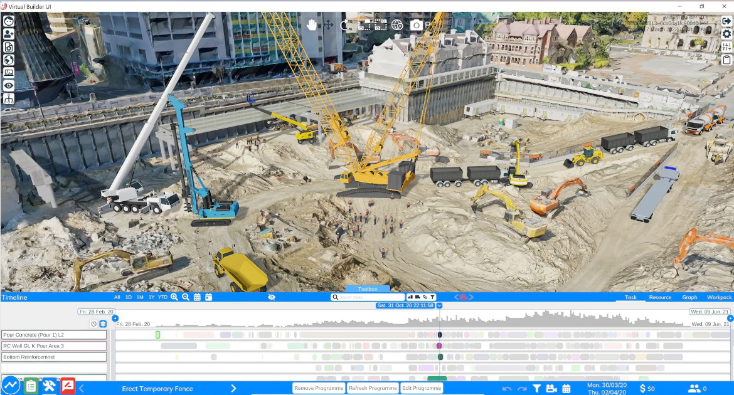Click the Edit Programme button

pyautogui.click(x=422, y=388)
